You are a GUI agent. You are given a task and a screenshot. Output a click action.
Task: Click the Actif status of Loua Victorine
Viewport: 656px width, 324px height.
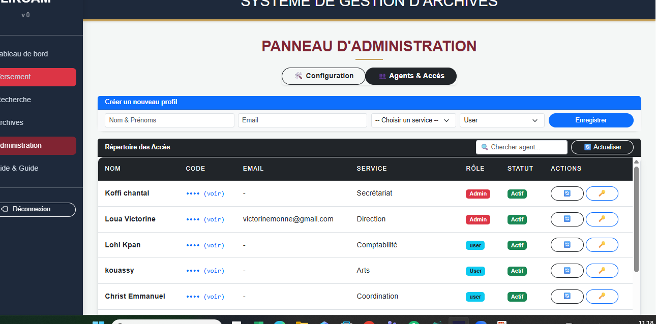pyautogui.click(x=517, y=219)
